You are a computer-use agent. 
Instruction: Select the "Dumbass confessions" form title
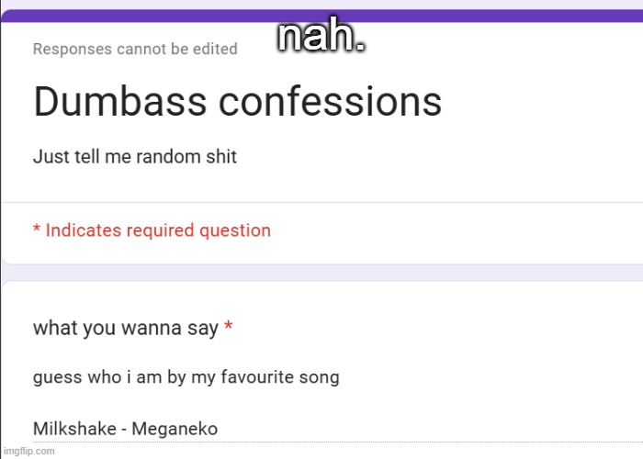pyautogui.click(x=237, y=102)
